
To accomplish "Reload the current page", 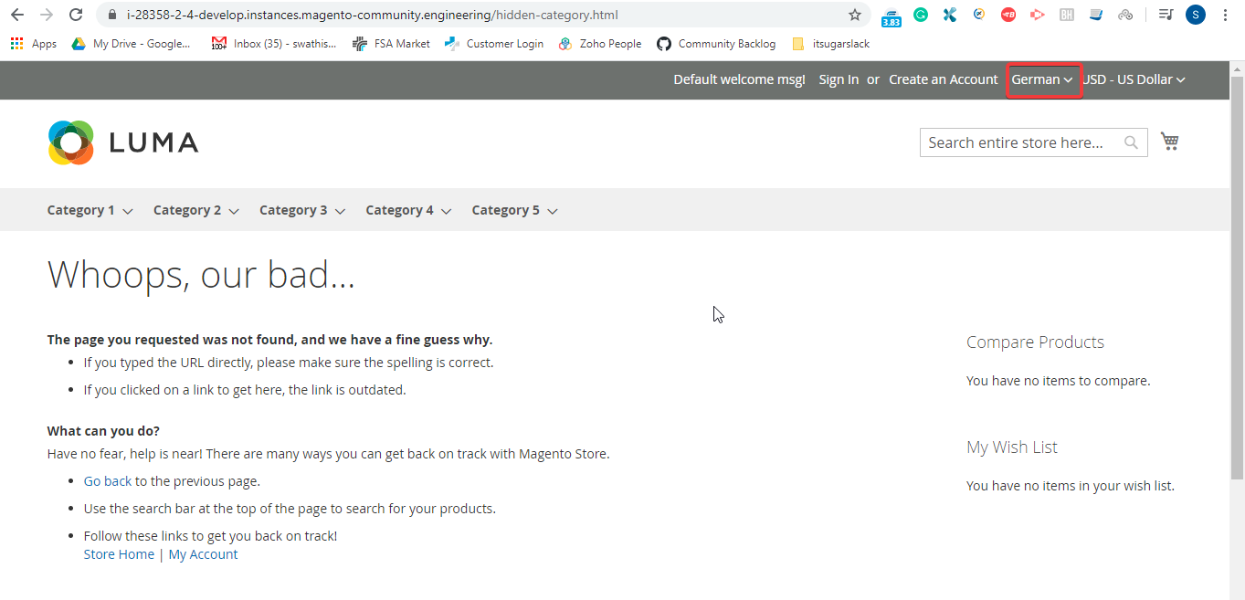I will [x=76, y=15].
